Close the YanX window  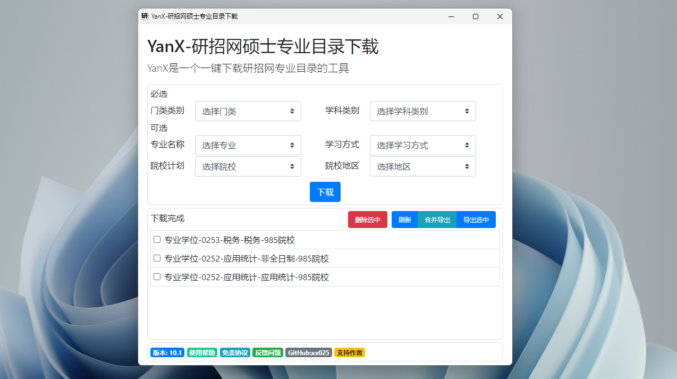pyautogui.click(x=500, y=16)
